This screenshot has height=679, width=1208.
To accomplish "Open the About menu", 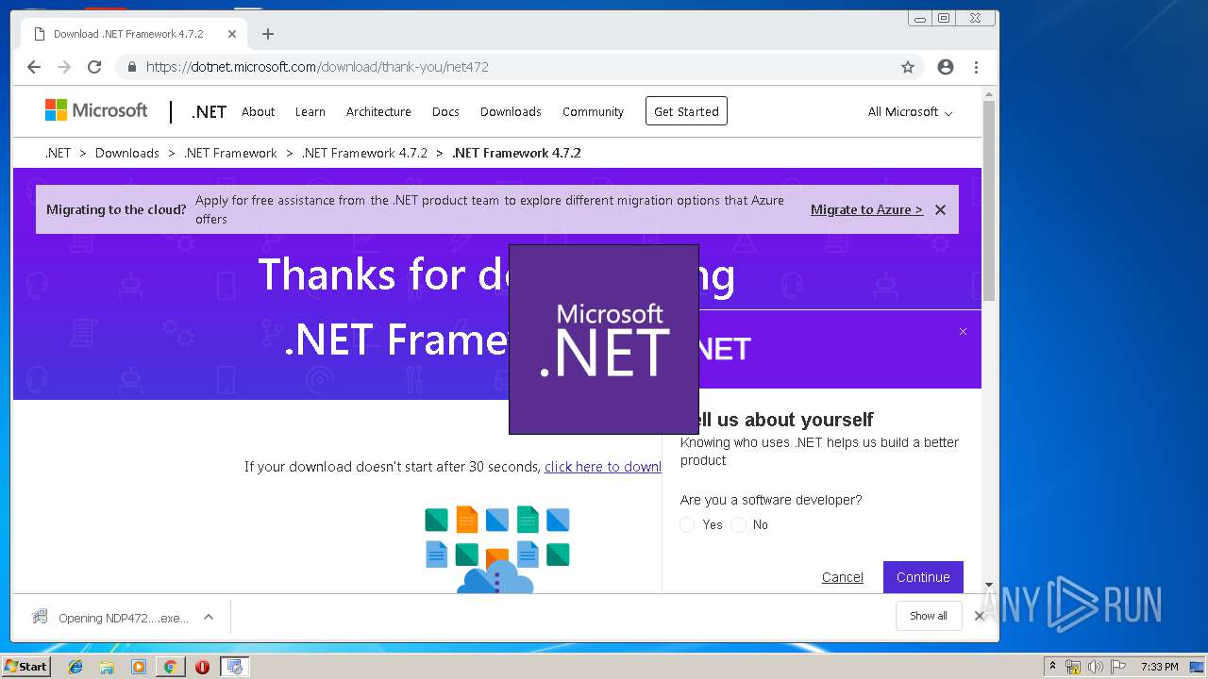I will 258,111.
